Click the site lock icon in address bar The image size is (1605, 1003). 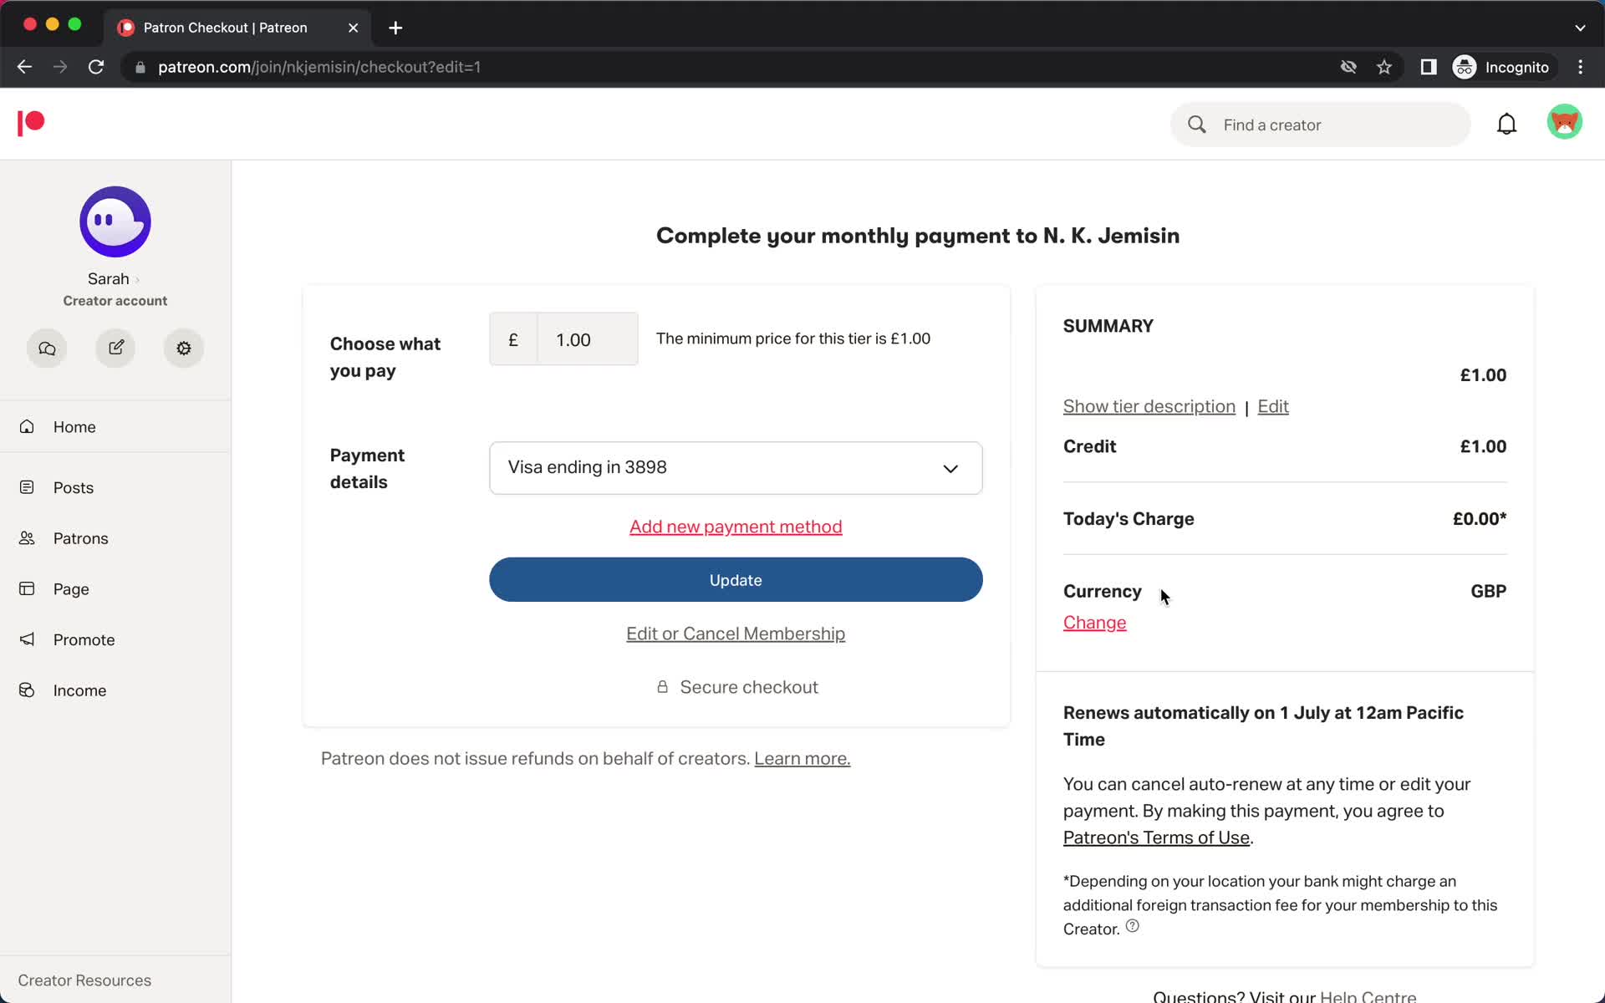(140, 67)
